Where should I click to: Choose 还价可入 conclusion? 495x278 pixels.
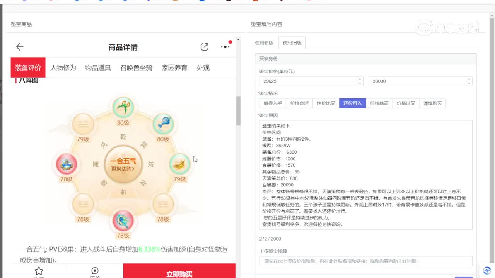[x=352, y=103]
